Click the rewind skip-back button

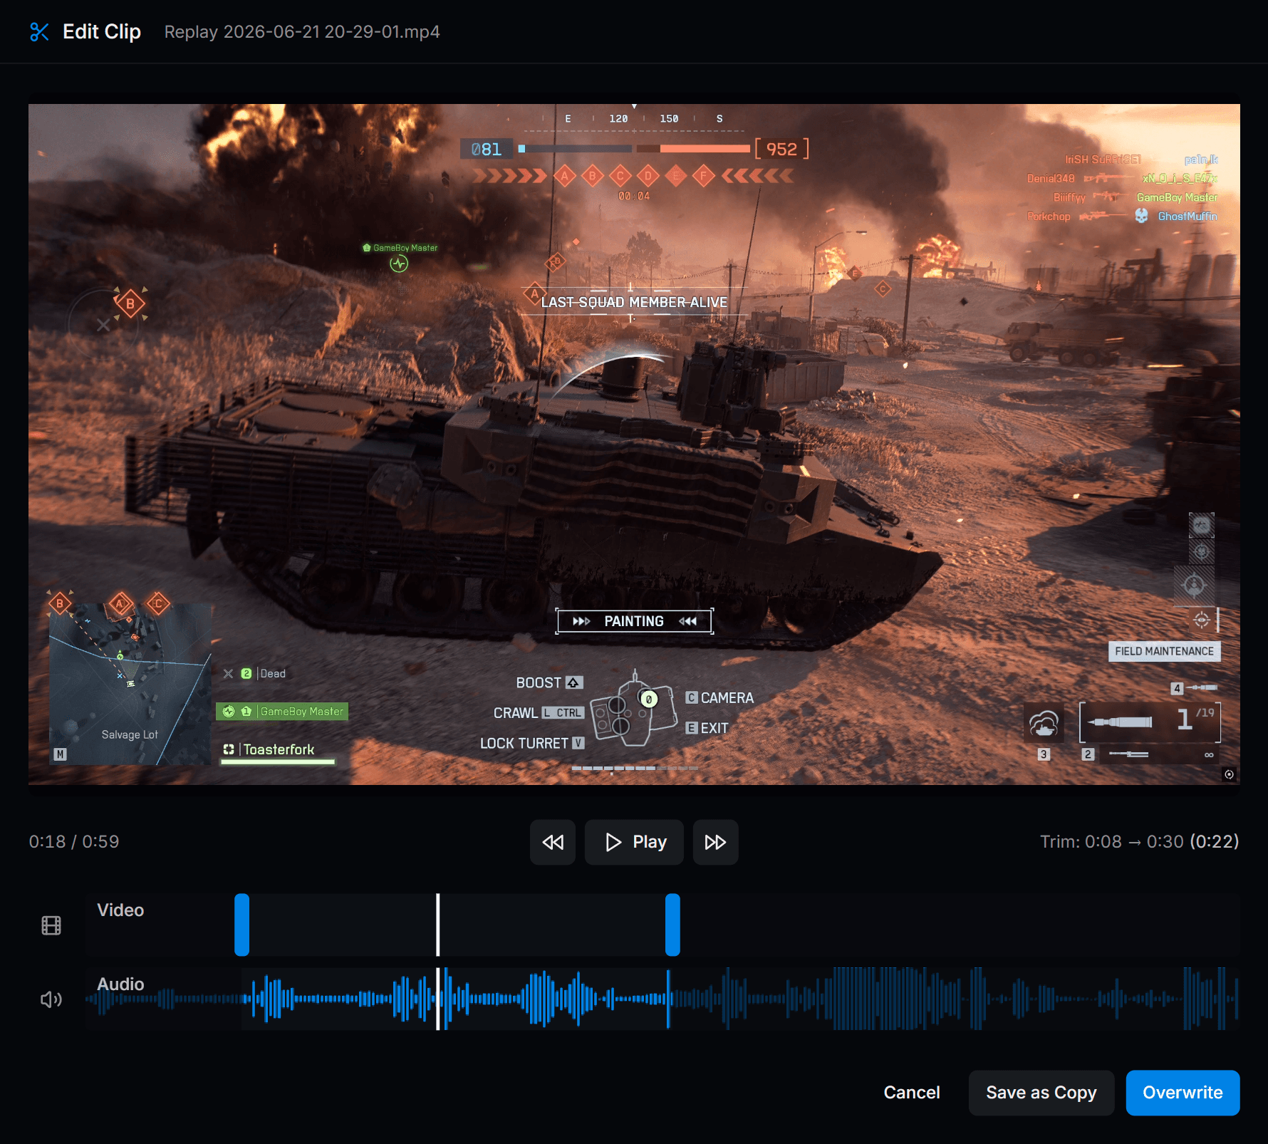coord(553,842)
